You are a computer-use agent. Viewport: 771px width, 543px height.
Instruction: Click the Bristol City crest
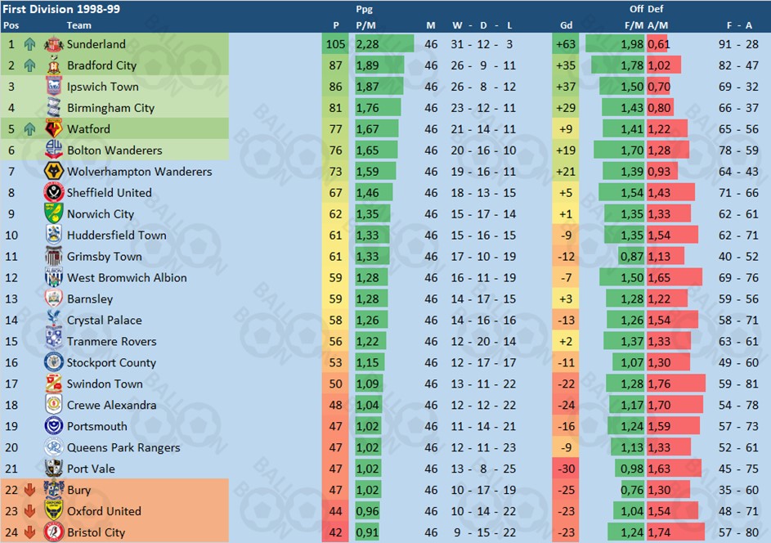(54, 532)
